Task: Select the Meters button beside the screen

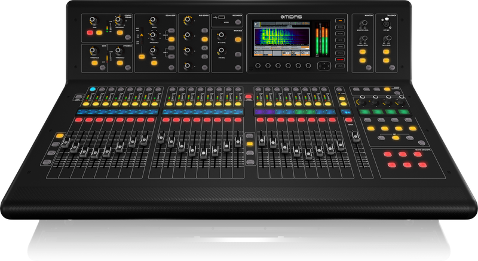Action: pos(340,27)
